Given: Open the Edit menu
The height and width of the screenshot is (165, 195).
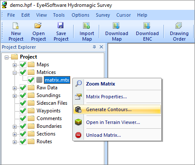Looking at the screenshot, I should (x=26, y=15).
